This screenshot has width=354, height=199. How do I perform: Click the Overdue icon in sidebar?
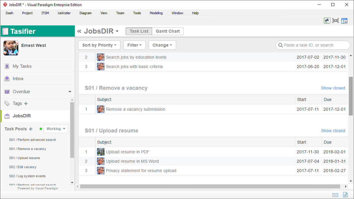click(7, 92)
